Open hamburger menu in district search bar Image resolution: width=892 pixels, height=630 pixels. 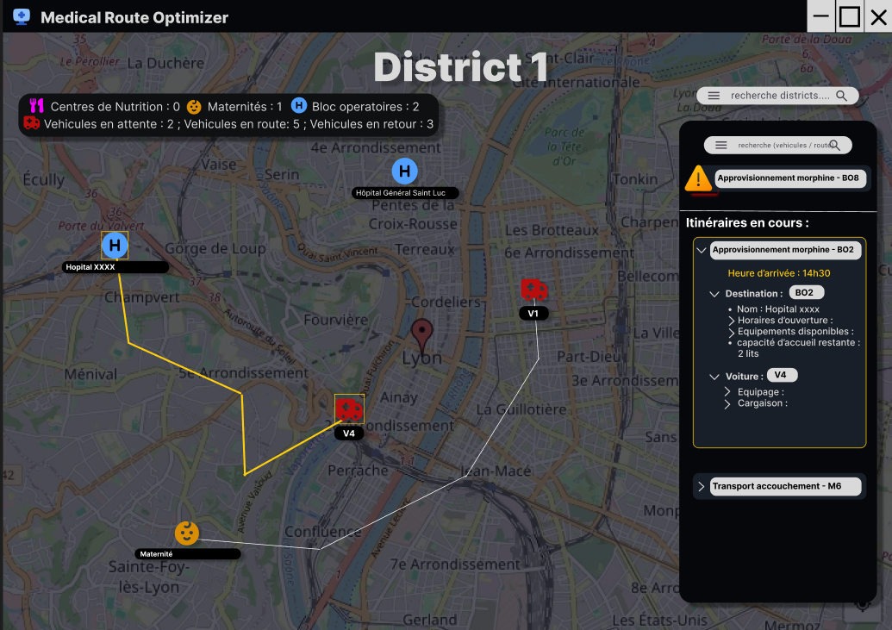[714, 96]
